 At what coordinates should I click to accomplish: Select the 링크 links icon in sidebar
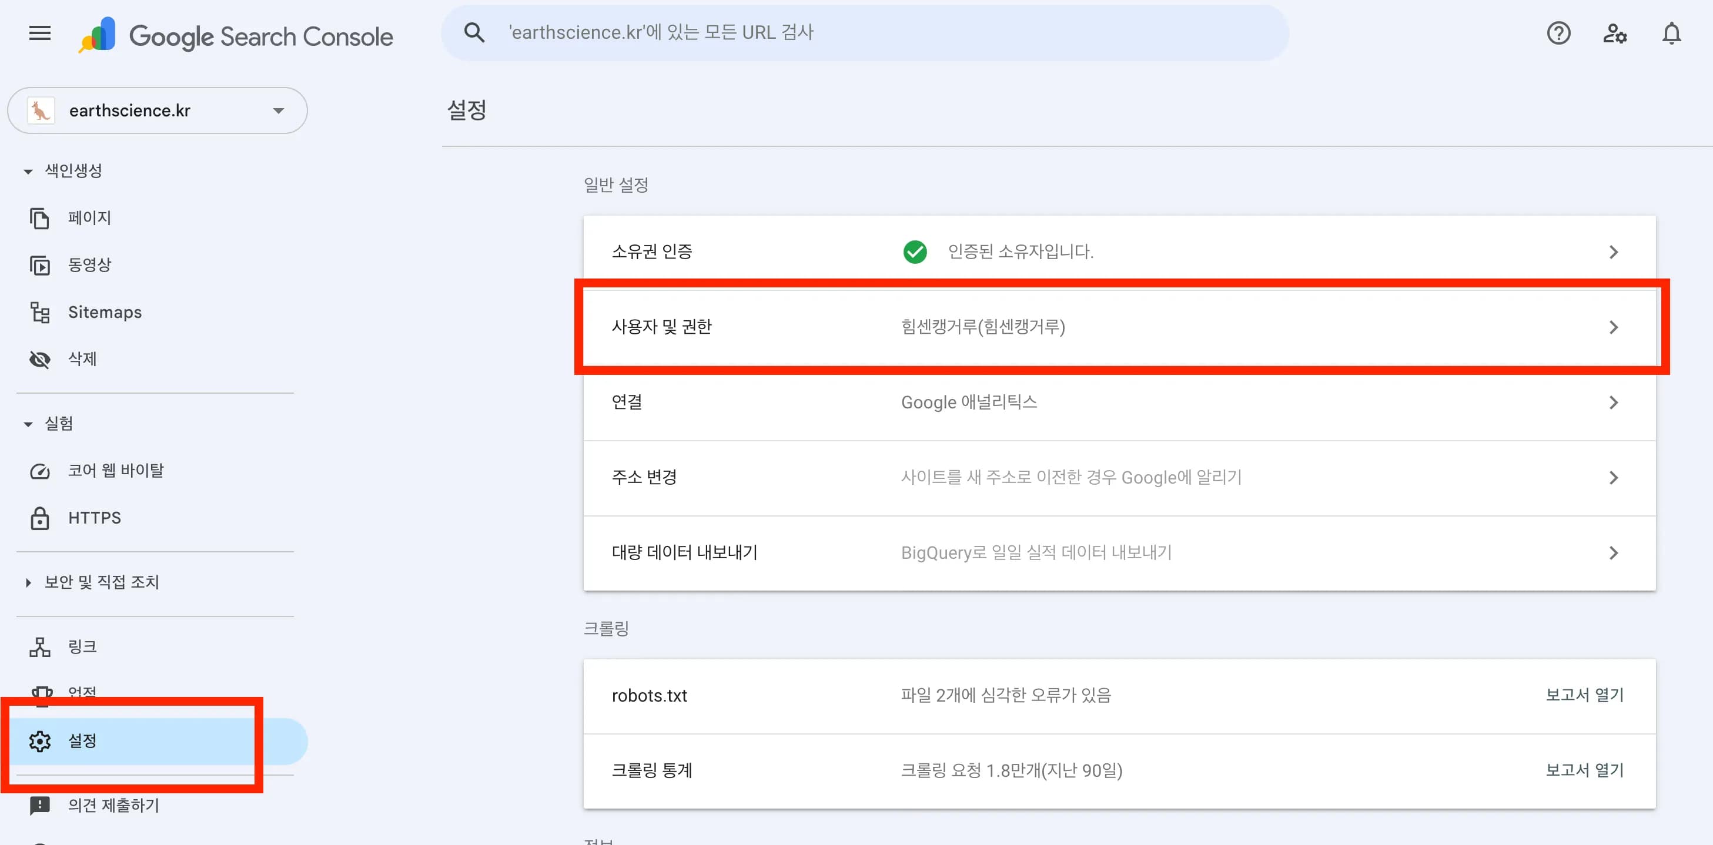pyautogui.click(x=39, y=646)
